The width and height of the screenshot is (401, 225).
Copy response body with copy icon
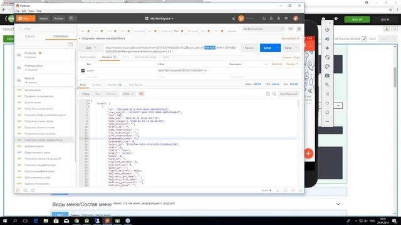(268, 94)
